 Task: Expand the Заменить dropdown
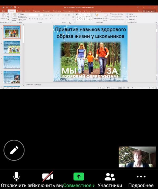click(132, 17)
